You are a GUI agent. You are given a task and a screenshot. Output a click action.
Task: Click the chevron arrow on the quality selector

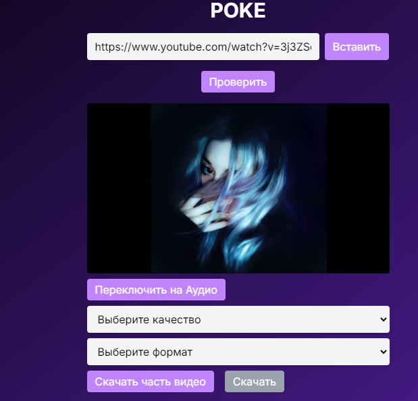coord(384,319)
